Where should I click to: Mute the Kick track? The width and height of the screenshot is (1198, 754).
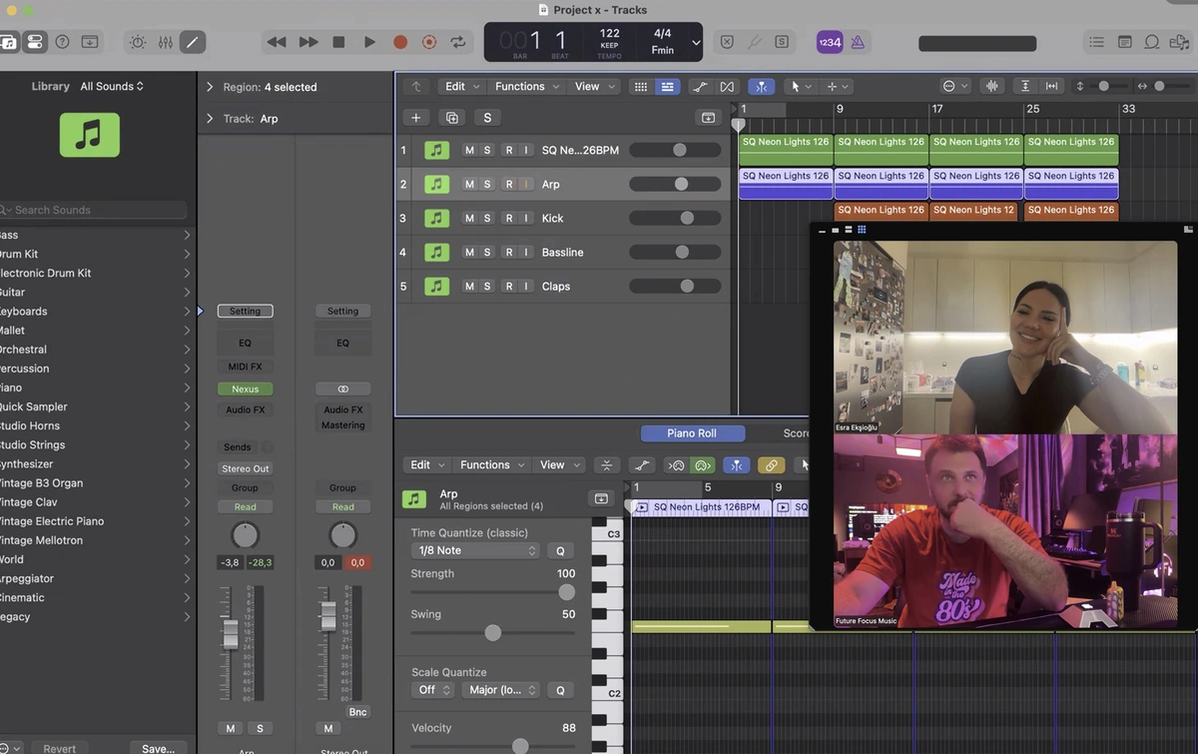click(x=469, y=218)
